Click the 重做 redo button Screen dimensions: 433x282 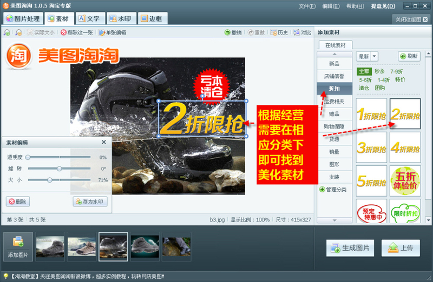click(x=256, y=32)
